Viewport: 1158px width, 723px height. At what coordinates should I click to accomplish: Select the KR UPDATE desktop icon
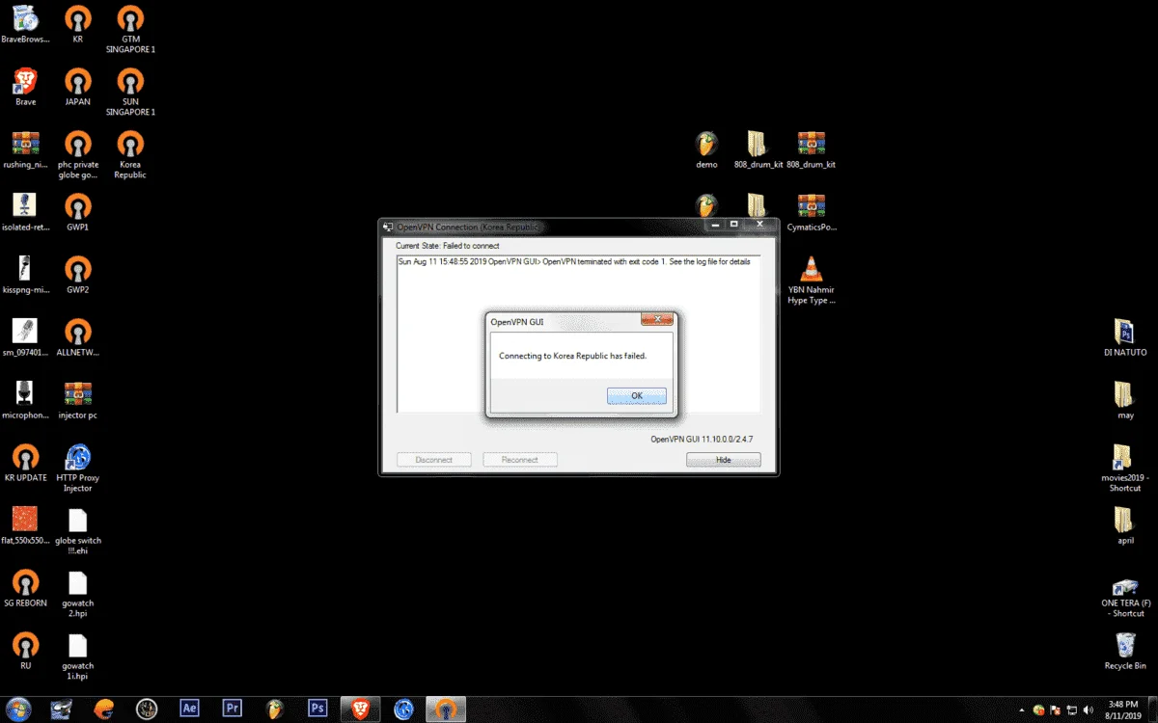(x=25, y=463)
